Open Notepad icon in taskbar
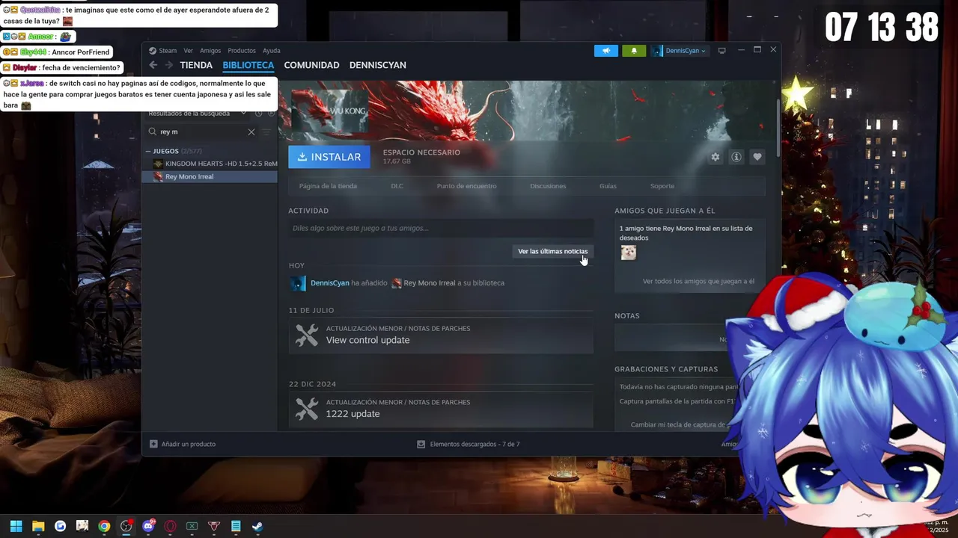 pos(236,526)
